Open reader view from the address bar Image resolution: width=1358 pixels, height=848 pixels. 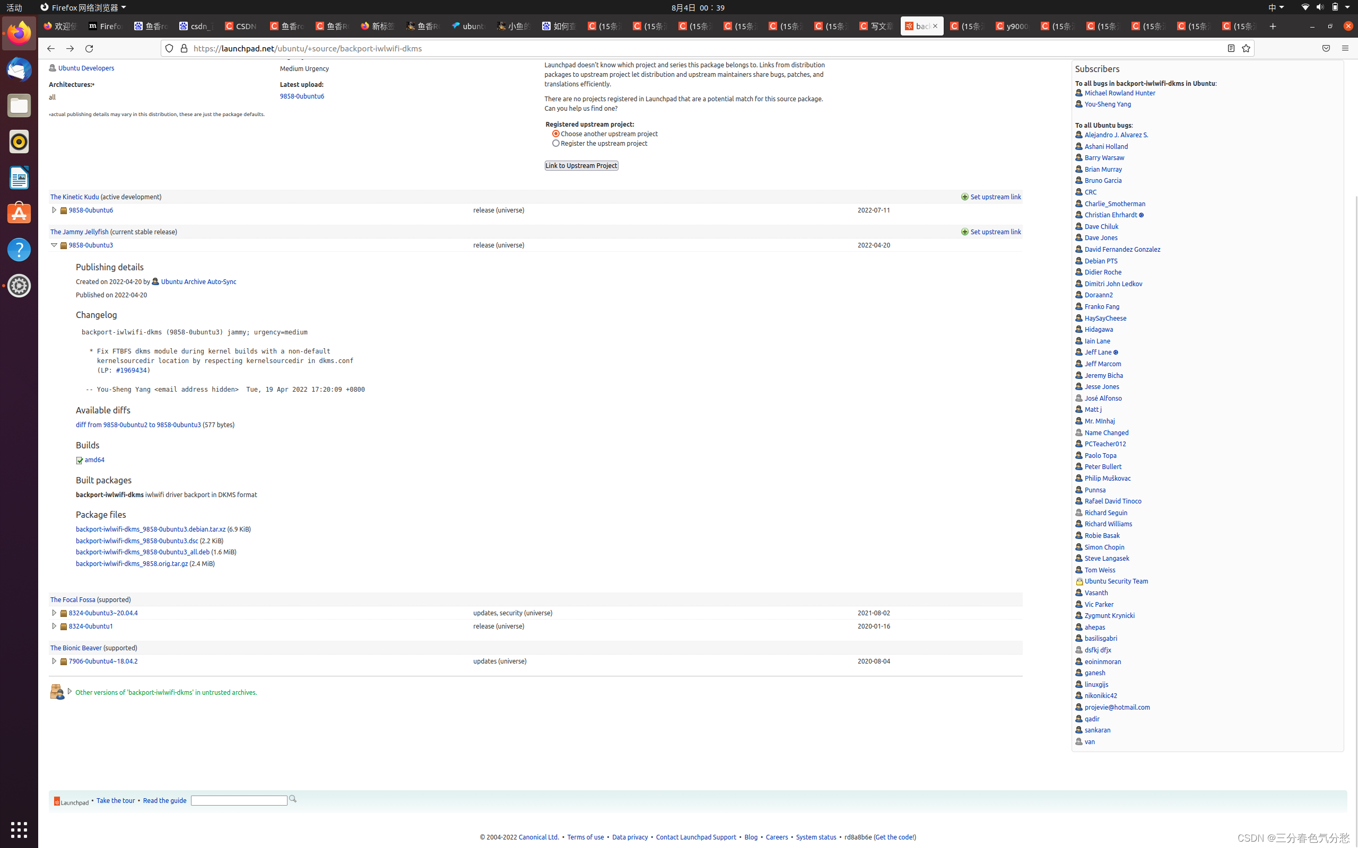(1231, 49)
